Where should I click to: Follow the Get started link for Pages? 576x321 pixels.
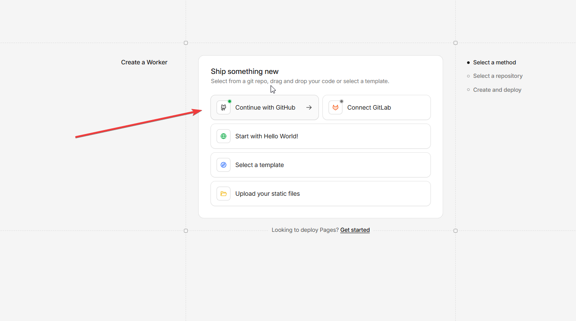(355, 230)
